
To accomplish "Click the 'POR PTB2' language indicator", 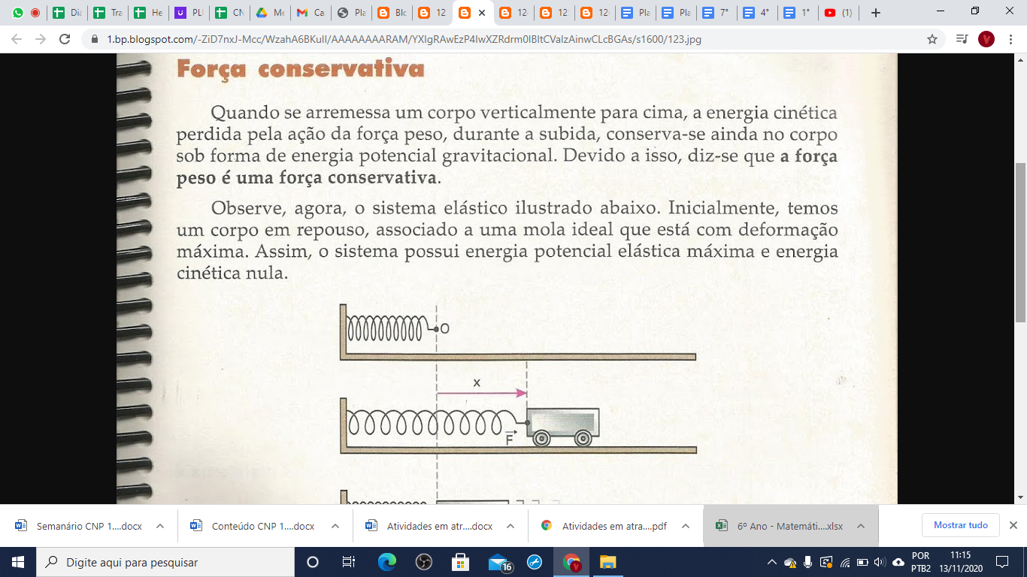I will (x=920, y=562).
